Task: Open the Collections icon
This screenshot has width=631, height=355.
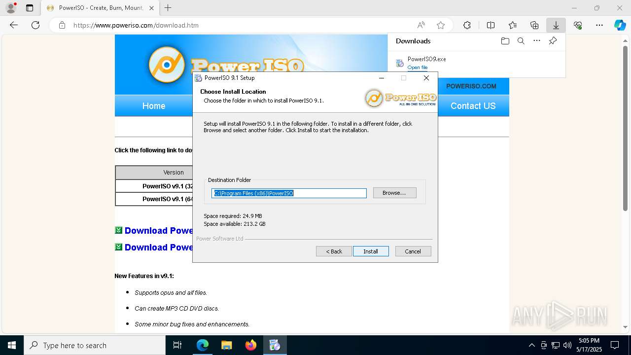Action: (534, 25)
